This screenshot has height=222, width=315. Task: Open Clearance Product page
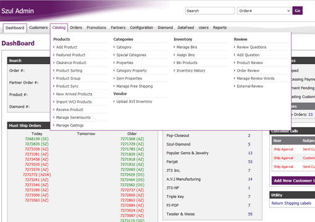pyautogui.click(x=71, y=63)
